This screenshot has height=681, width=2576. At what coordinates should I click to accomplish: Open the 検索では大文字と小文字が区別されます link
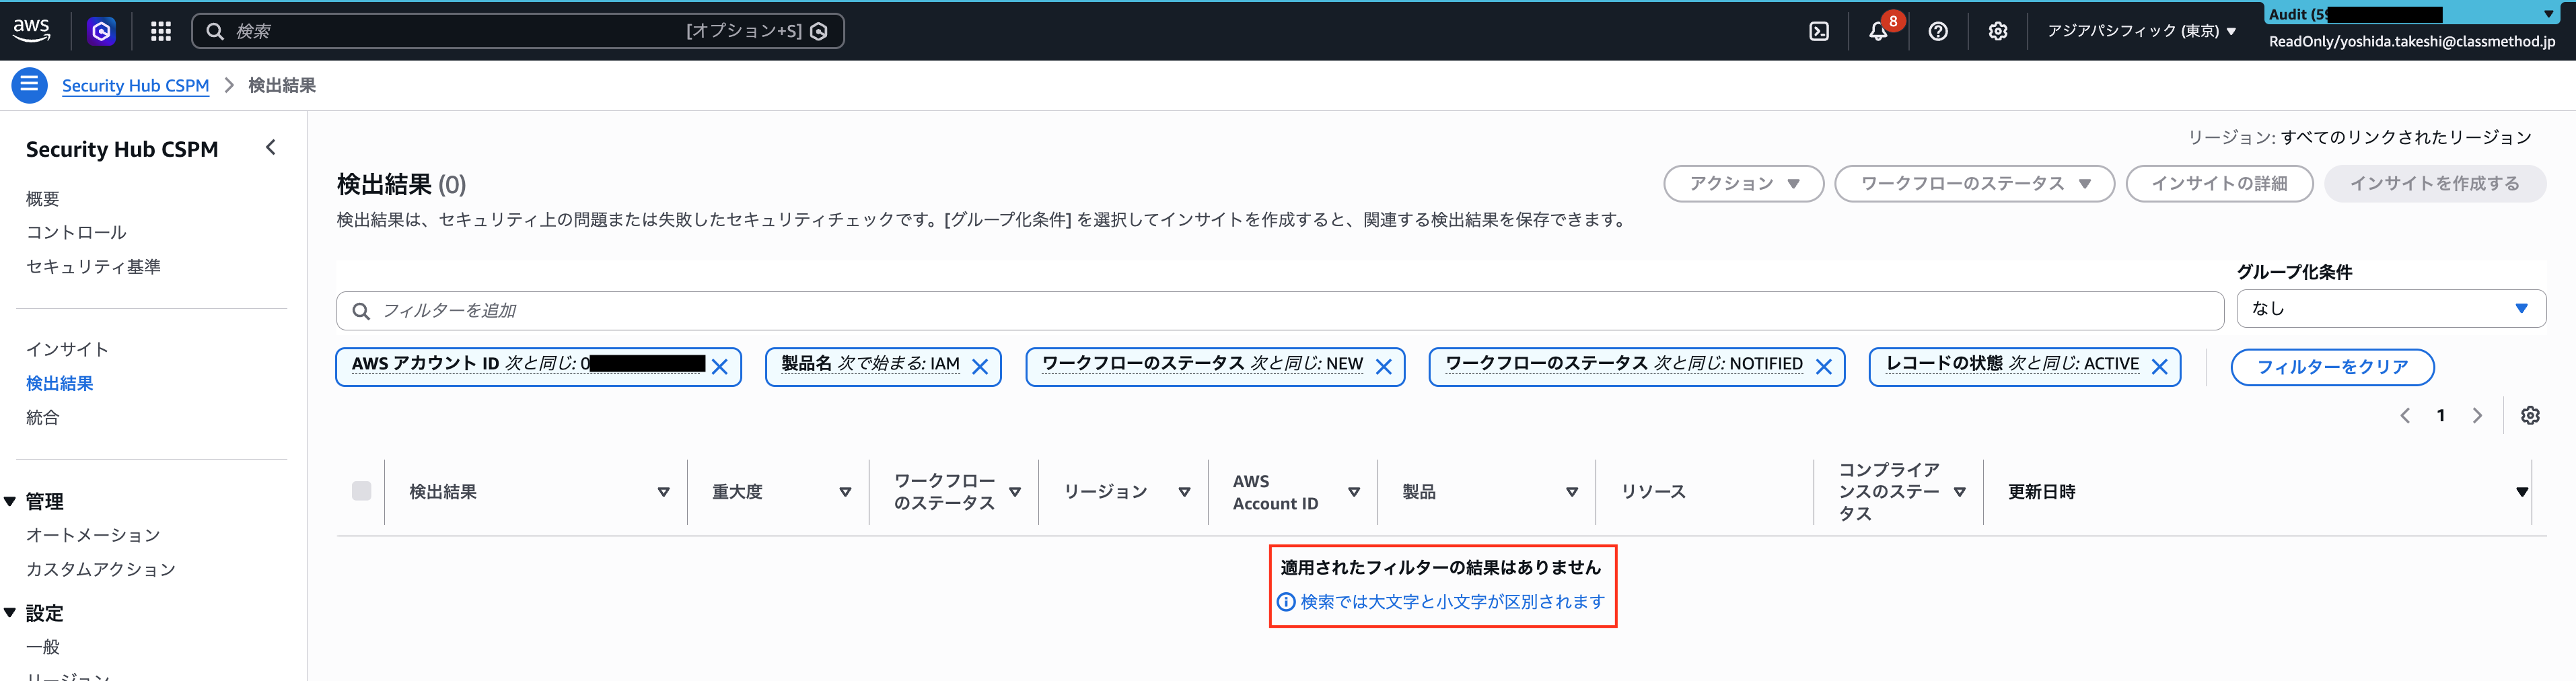click(x=1452, y=602)
